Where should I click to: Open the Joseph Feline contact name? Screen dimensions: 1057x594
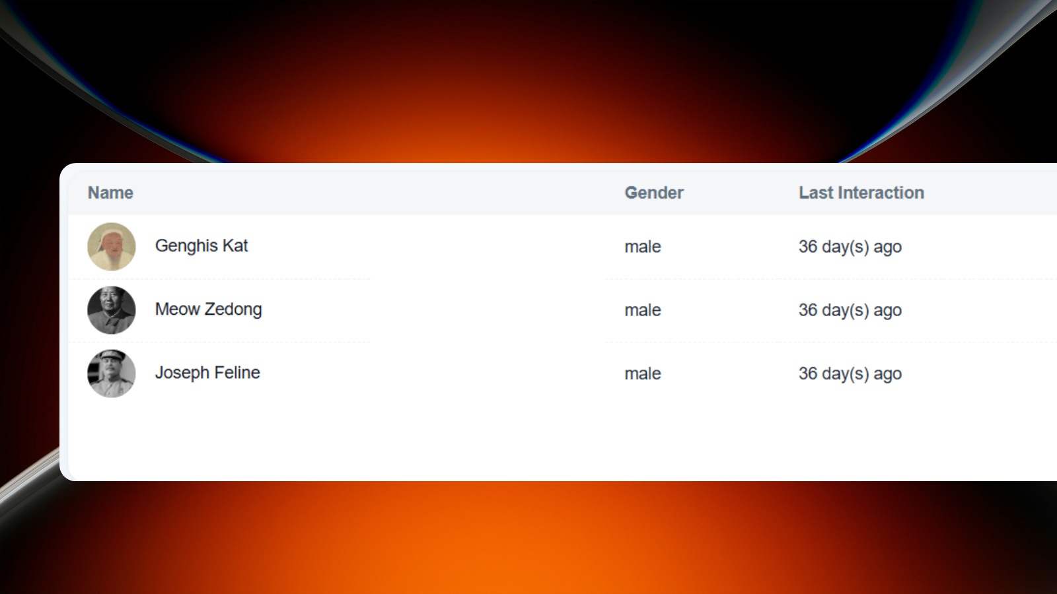[x=207, y=373]
